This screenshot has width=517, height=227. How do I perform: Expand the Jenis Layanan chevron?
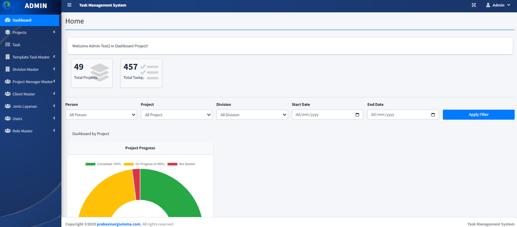tap(54, 106)
